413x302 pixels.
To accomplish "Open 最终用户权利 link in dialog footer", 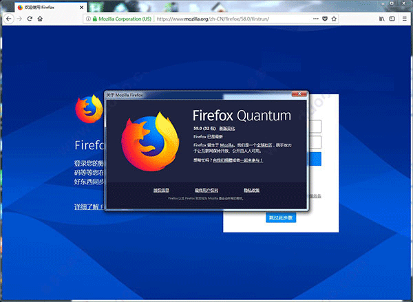I will [206, 190].
